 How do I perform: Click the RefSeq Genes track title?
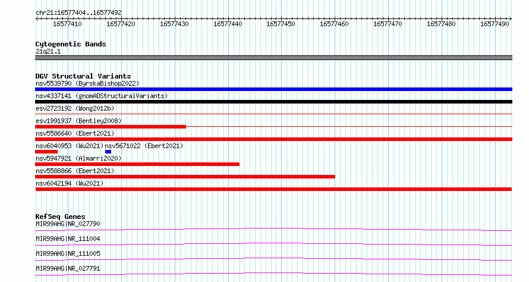coord(60,217)
